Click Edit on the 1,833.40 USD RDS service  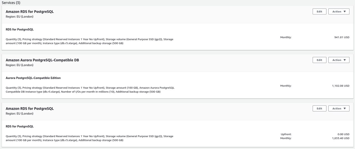point(319,108)
